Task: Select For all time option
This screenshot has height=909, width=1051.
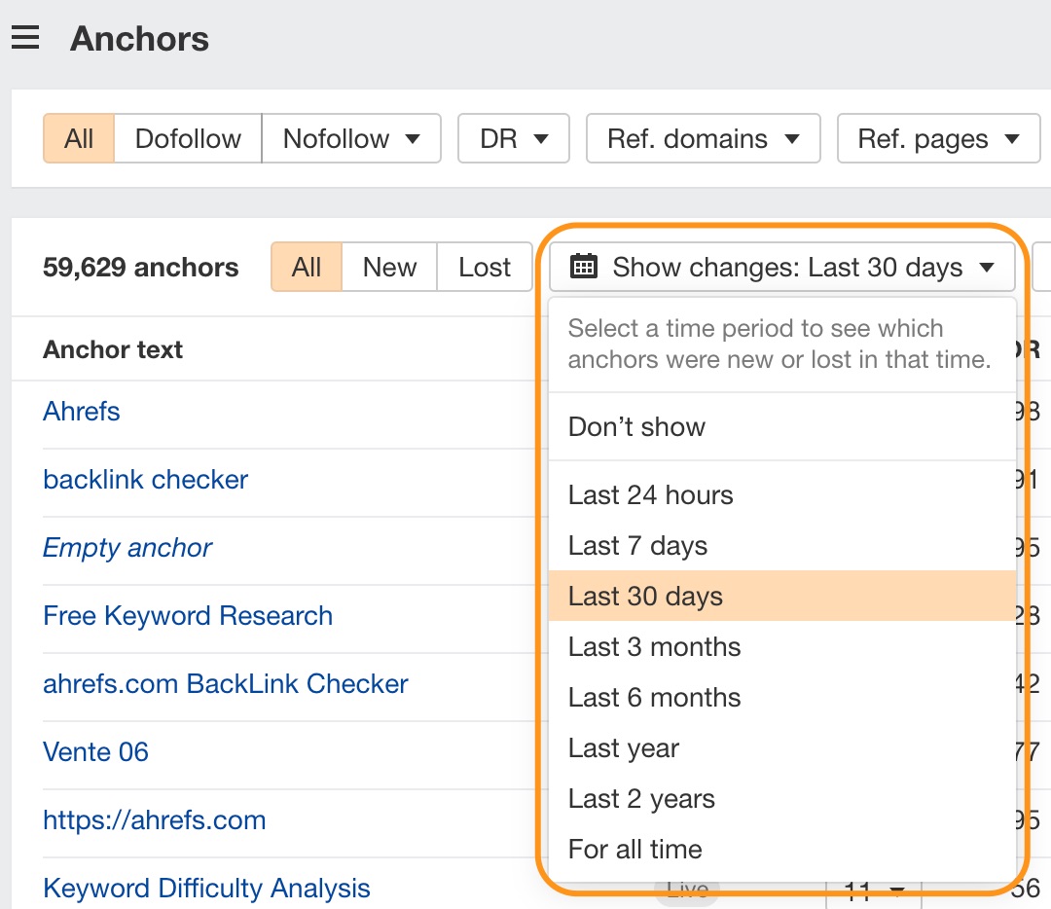Action: pyautogui.click(x=634, y=849)
